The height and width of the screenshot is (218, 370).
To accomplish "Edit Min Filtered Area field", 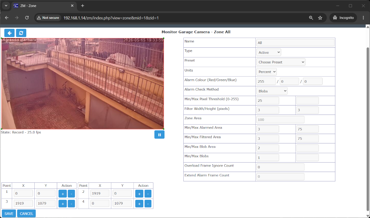I will [x=268, y=138].
